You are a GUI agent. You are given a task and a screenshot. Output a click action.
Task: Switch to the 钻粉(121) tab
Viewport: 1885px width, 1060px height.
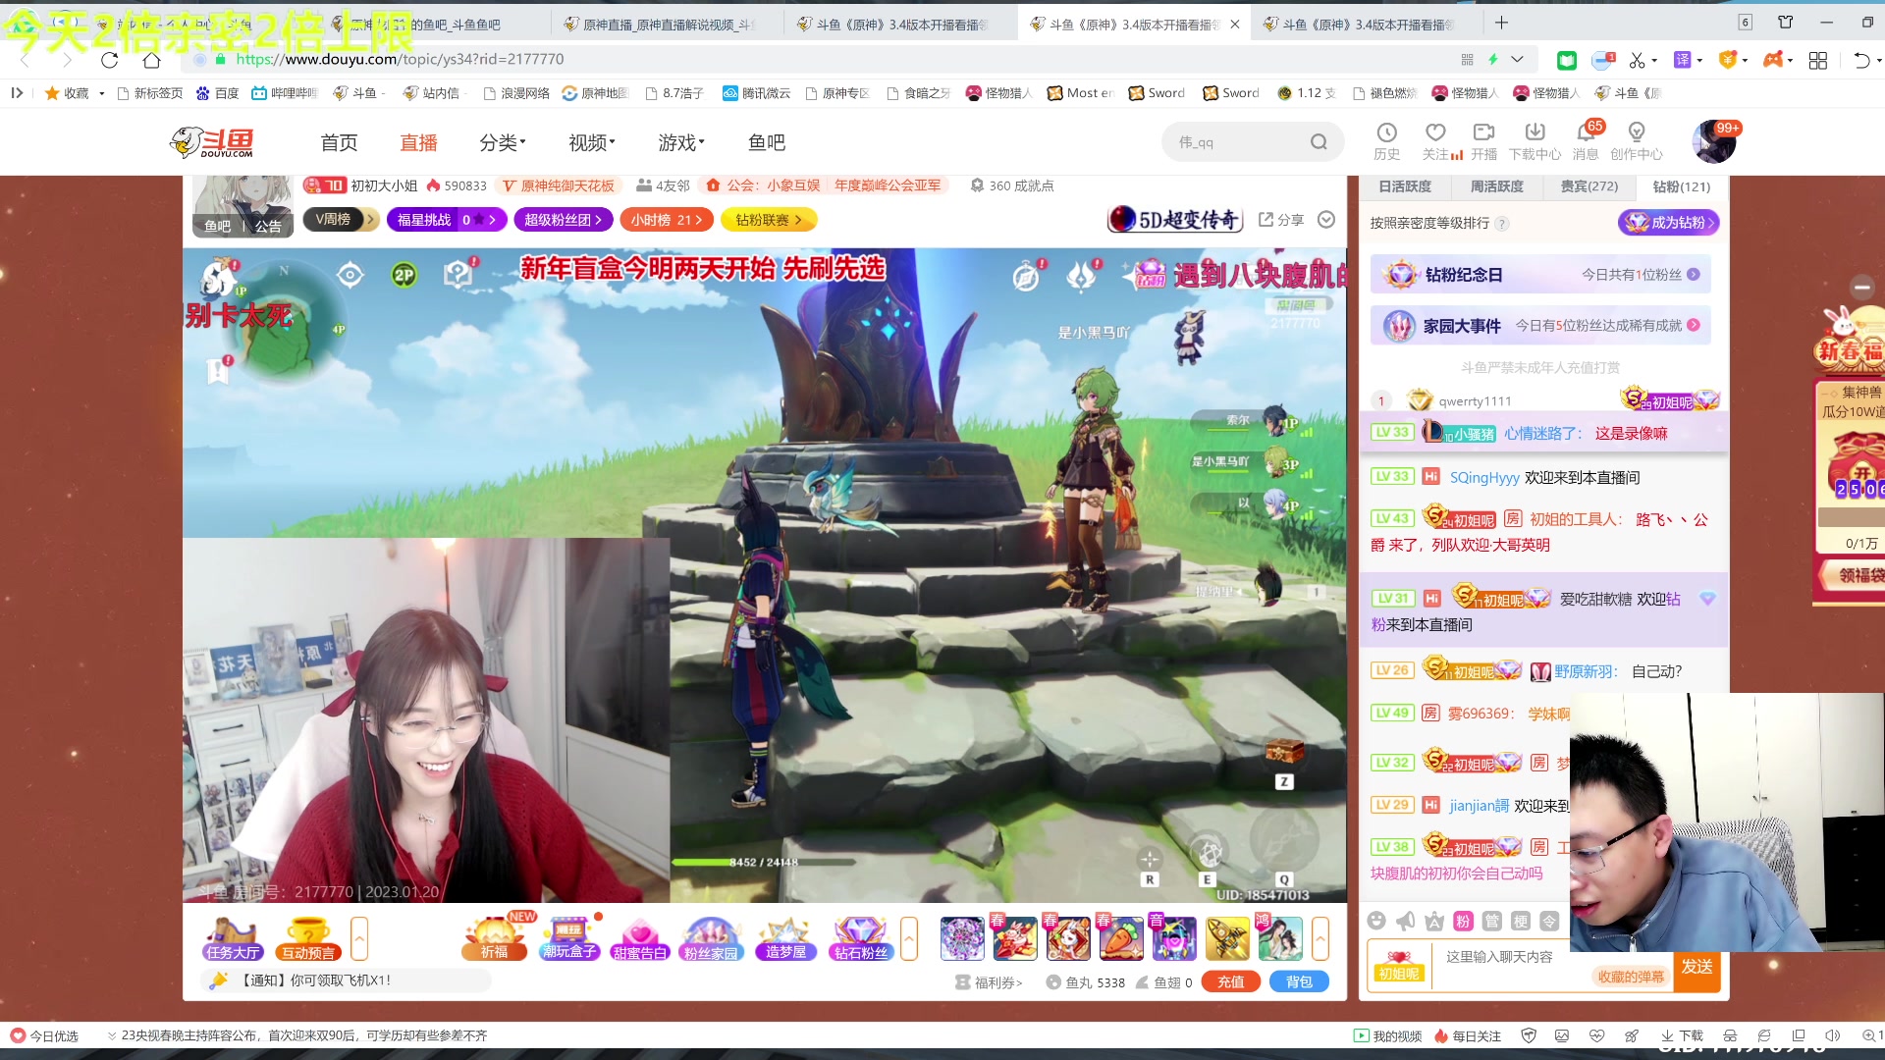(1682, 186)
